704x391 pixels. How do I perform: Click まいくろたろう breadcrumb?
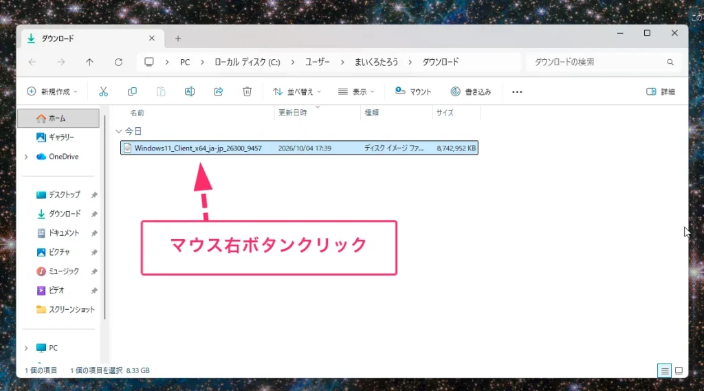376,62
